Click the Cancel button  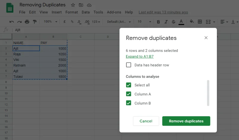146,121
